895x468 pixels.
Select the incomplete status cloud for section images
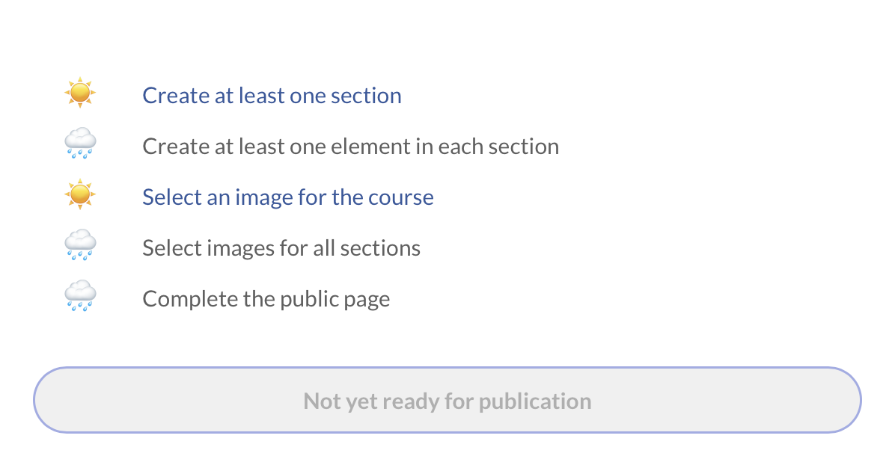point(80,246)
